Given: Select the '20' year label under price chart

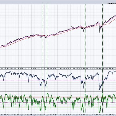Looking at the screenshot, I should point(97,68).
